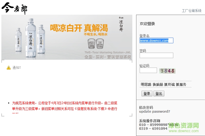205x136 pixels.
Task: Click the 登录 login button
Action: click(147, 94)
